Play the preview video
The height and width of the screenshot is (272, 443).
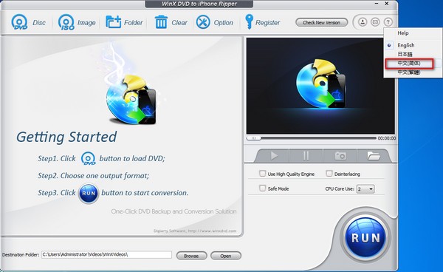(x=273, y=156)
